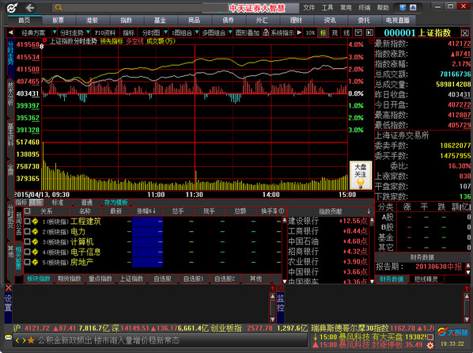Click the application logo at top left
The height and width of the screenshot is (353, 473).
click(12, 8)
